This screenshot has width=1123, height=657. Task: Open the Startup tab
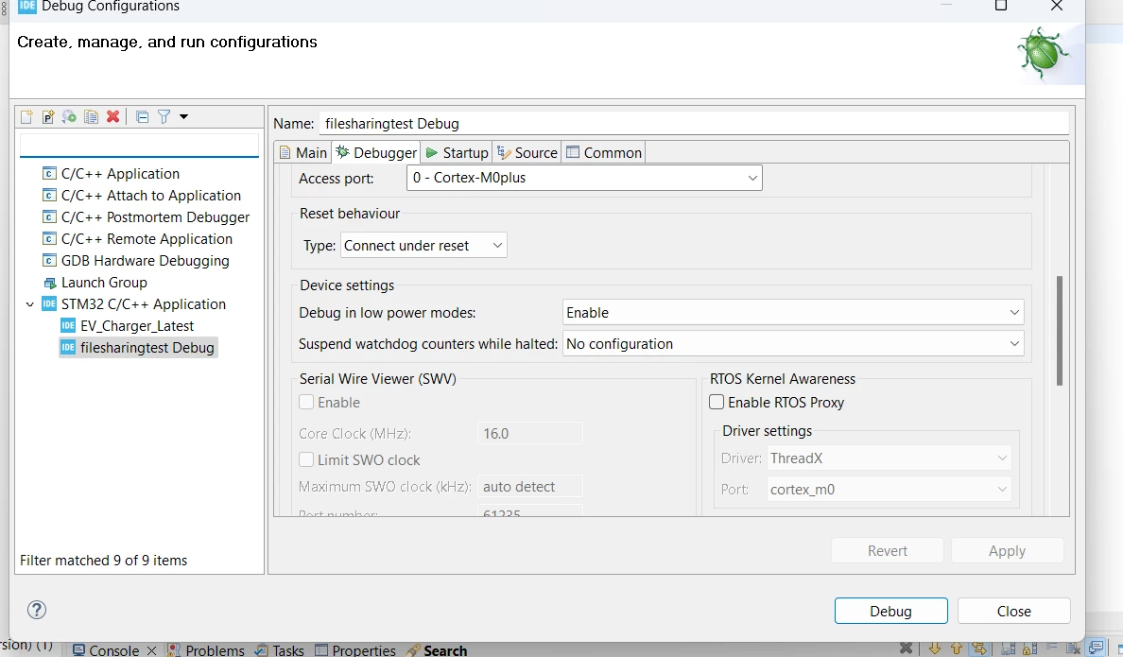pos(457,152)
